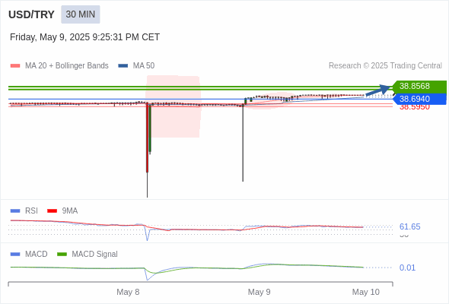Select the green 38.8568 price label
449x304 pixels.
(x=419, y=86)
